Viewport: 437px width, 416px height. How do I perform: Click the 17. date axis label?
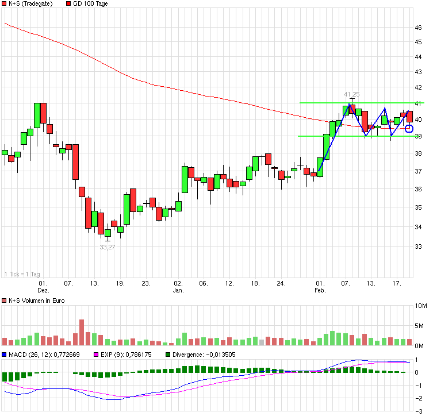coord(397,283)
